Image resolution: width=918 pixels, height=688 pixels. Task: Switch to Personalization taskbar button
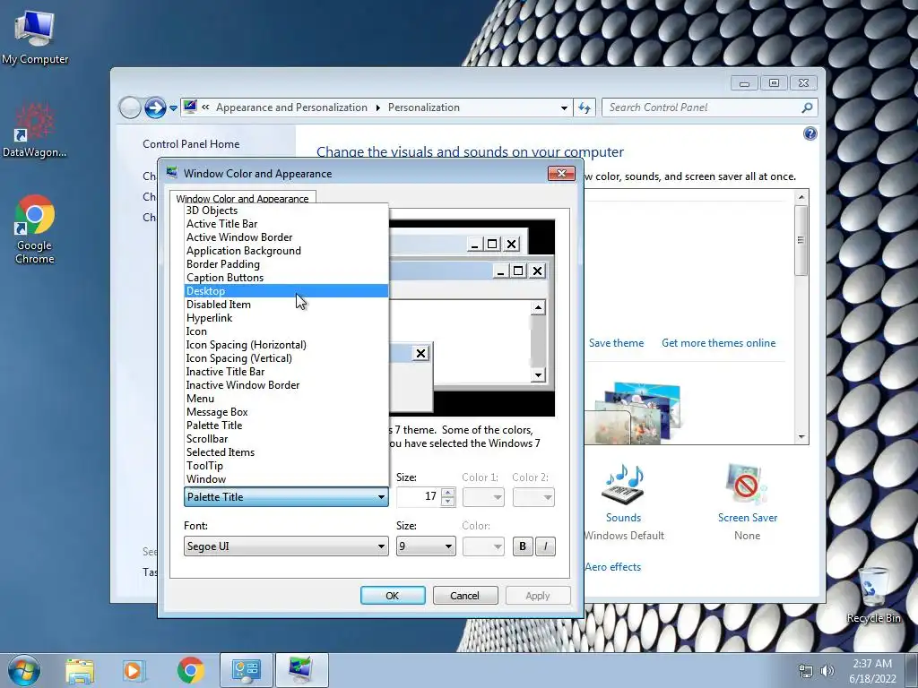coord(301,670)
